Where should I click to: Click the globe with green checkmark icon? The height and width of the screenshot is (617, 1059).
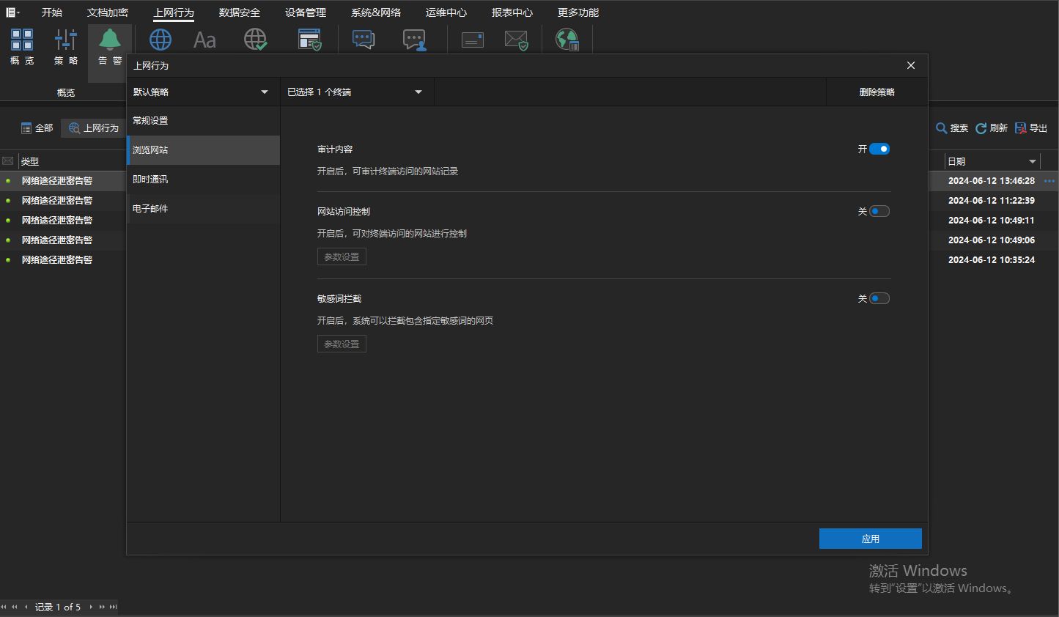(256, 40)
